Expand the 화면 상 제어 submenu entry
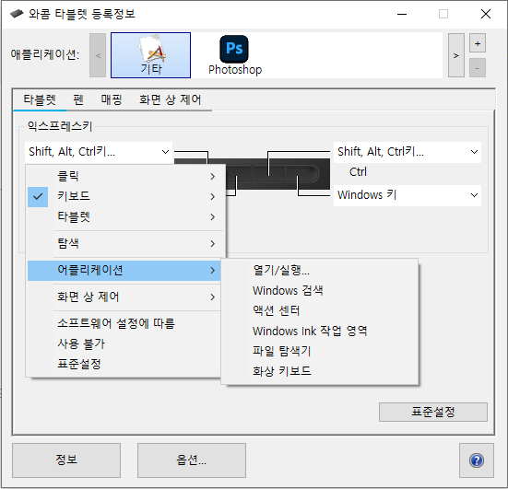The image size is (508, 489). coord(125,297)
